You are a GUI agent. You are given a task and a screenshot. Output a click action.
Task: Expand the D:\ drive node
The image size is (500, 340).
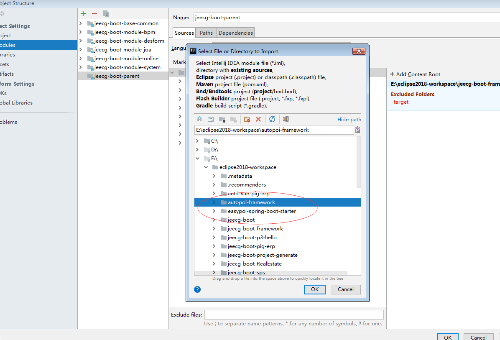[x=197, y=149]
